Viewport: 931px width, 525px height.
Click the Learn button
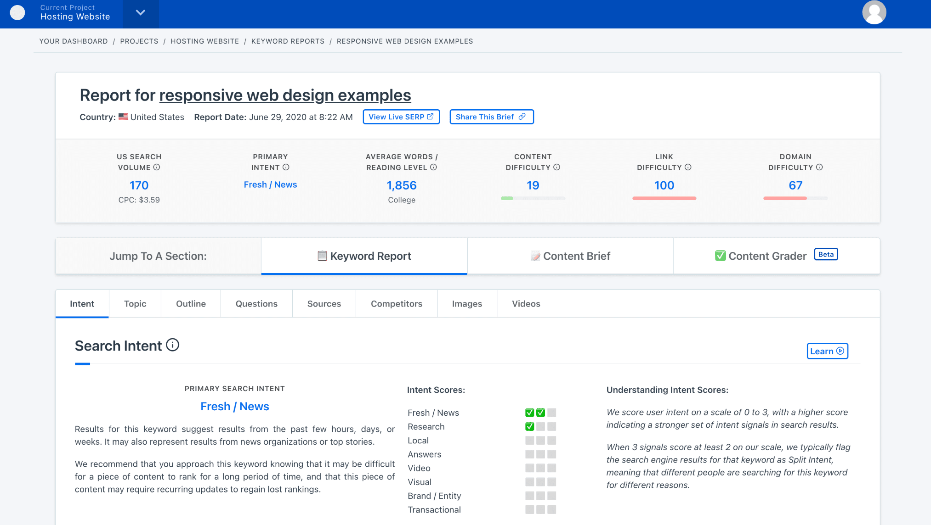(827, 351)
